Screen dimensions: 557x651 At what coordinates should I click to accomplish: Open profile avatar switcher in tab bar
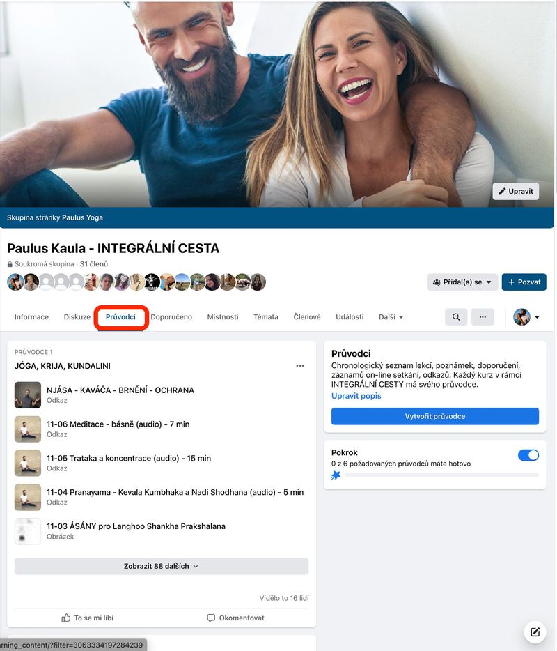[x=526, y=316]
